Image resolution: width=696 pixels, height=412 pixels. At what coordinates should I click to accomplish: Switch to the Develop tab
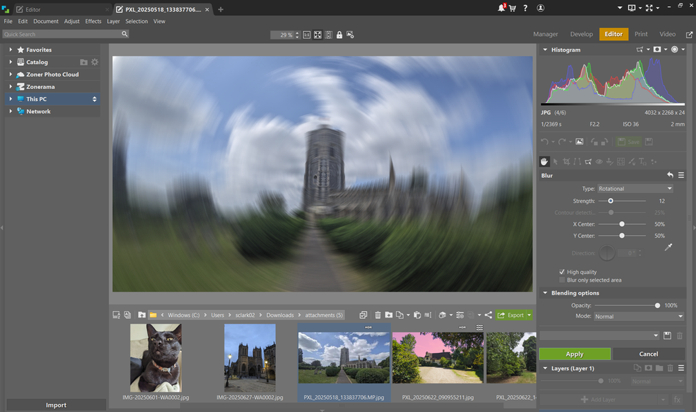tap(581, 34)
